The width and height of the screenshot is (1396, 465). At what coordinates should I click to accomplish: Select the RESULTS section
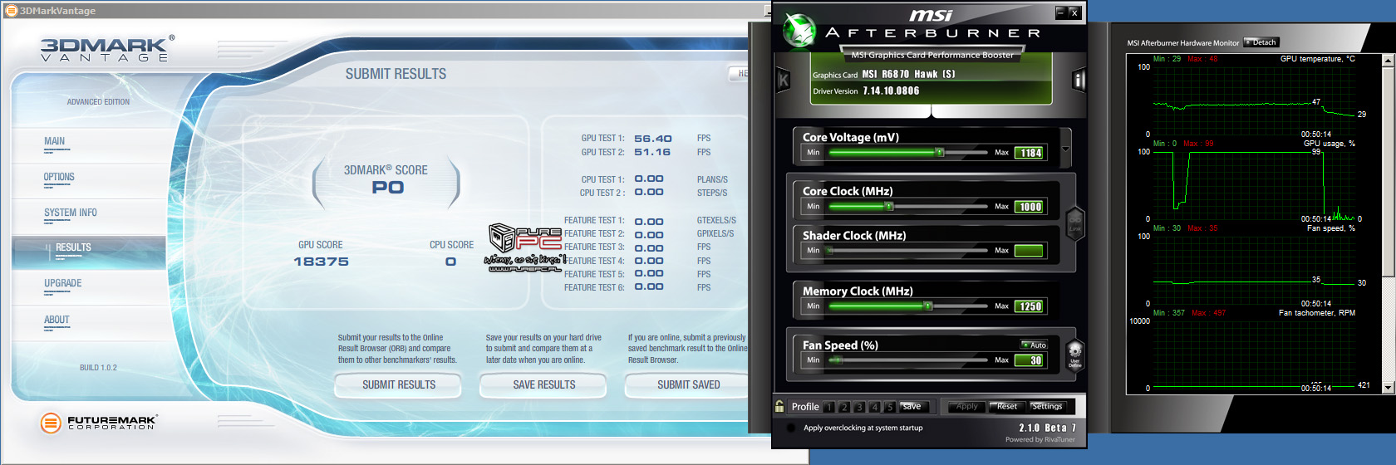pyautogui.click(x=88, y=252)
